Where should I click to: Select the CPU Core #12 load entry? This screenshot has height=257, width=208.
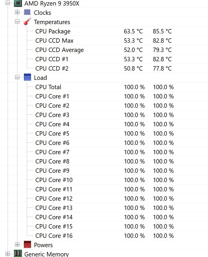pyautogui.click(x=104, y=199)
